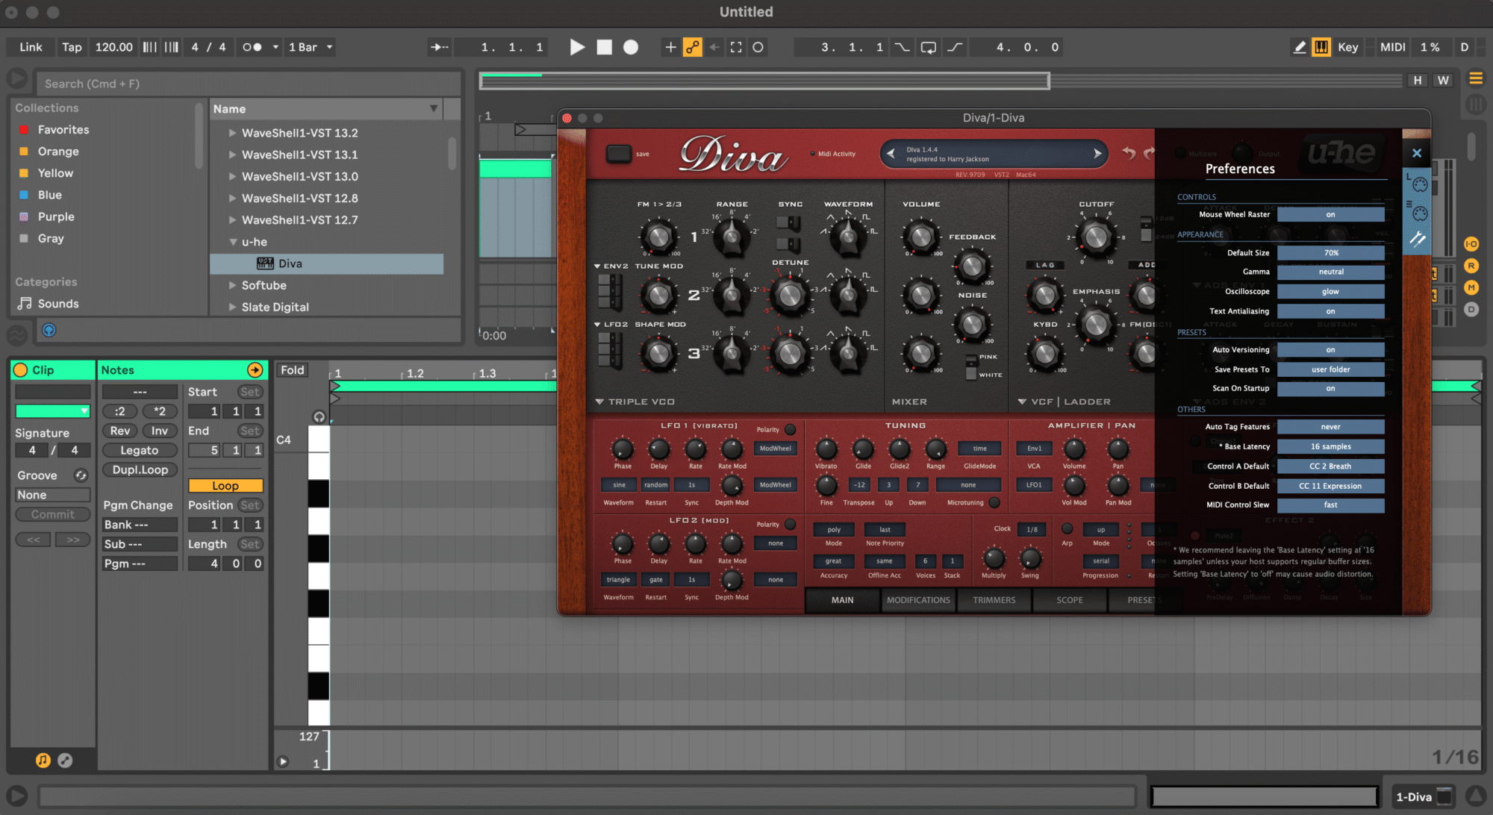Go to next Diva preset arrow
Screen dimensions: 1493x815
[1097, 154]
